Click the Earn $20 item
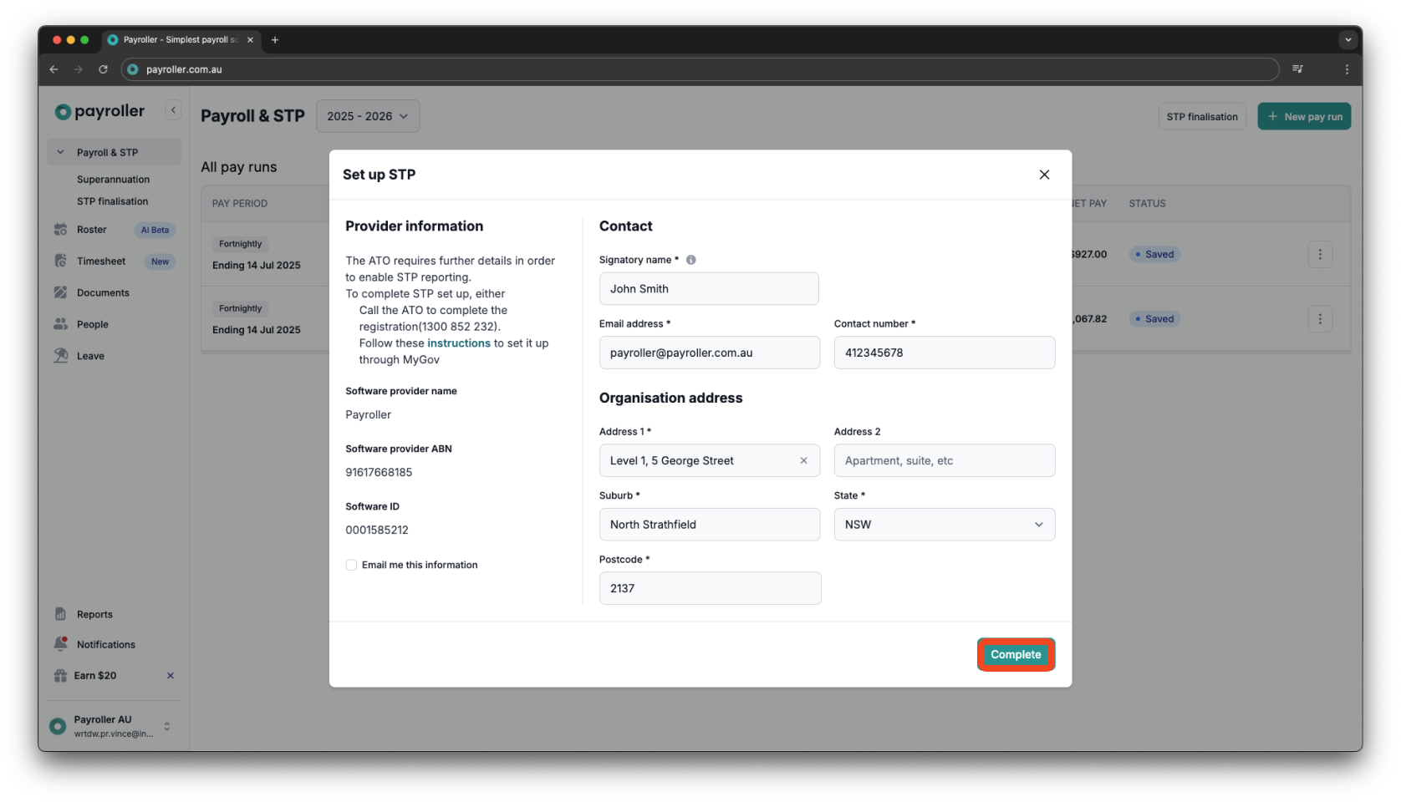Screen dimensions: 1401x802 click(x=95, y=676)
